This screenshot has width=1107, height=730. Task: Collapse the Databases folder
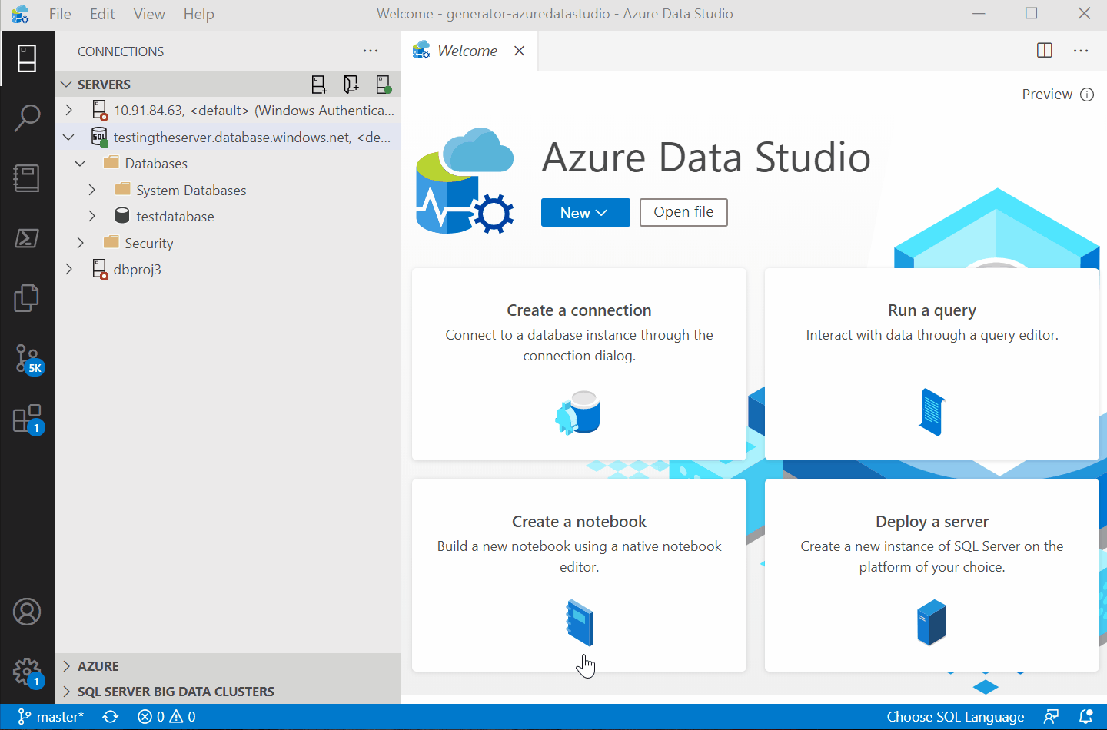[x=80, y=162]
